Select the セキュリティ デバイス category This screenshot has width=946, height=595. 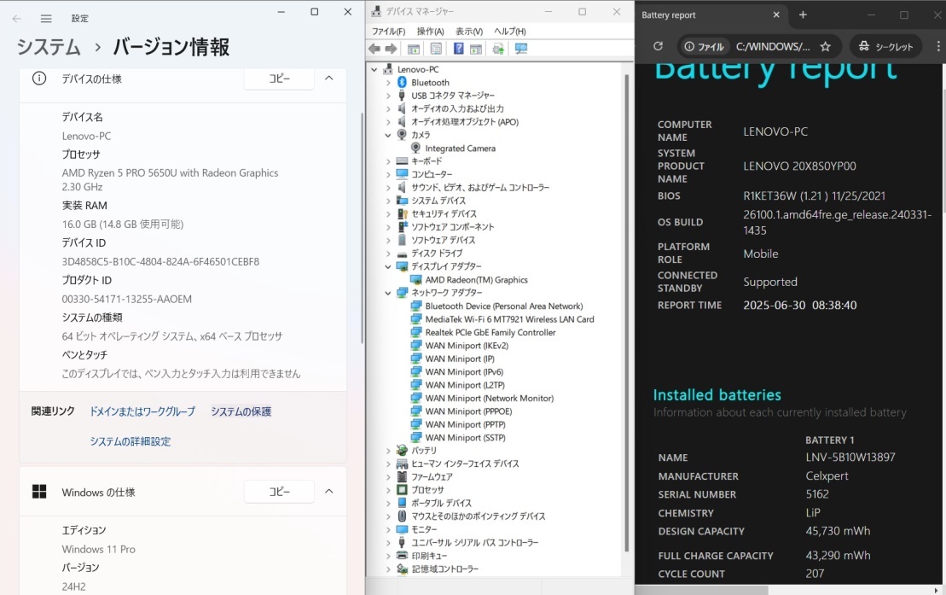click(x=444, y=213)
